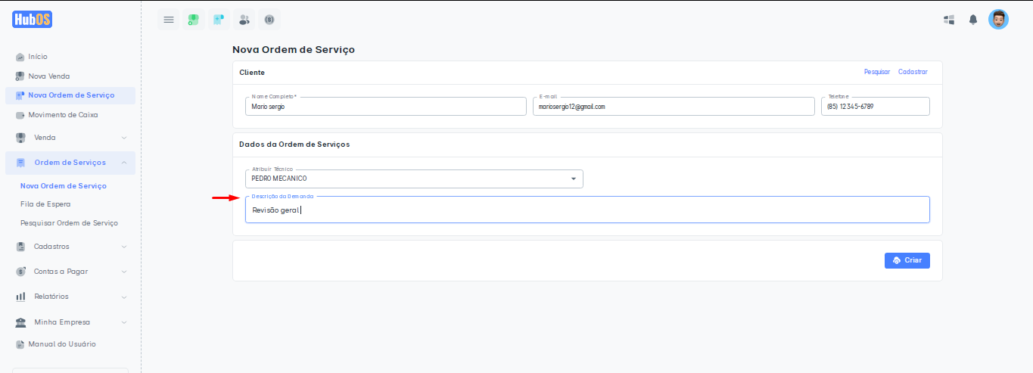Click the HubOS logo

pyautogui.click(x=33, y=20)
